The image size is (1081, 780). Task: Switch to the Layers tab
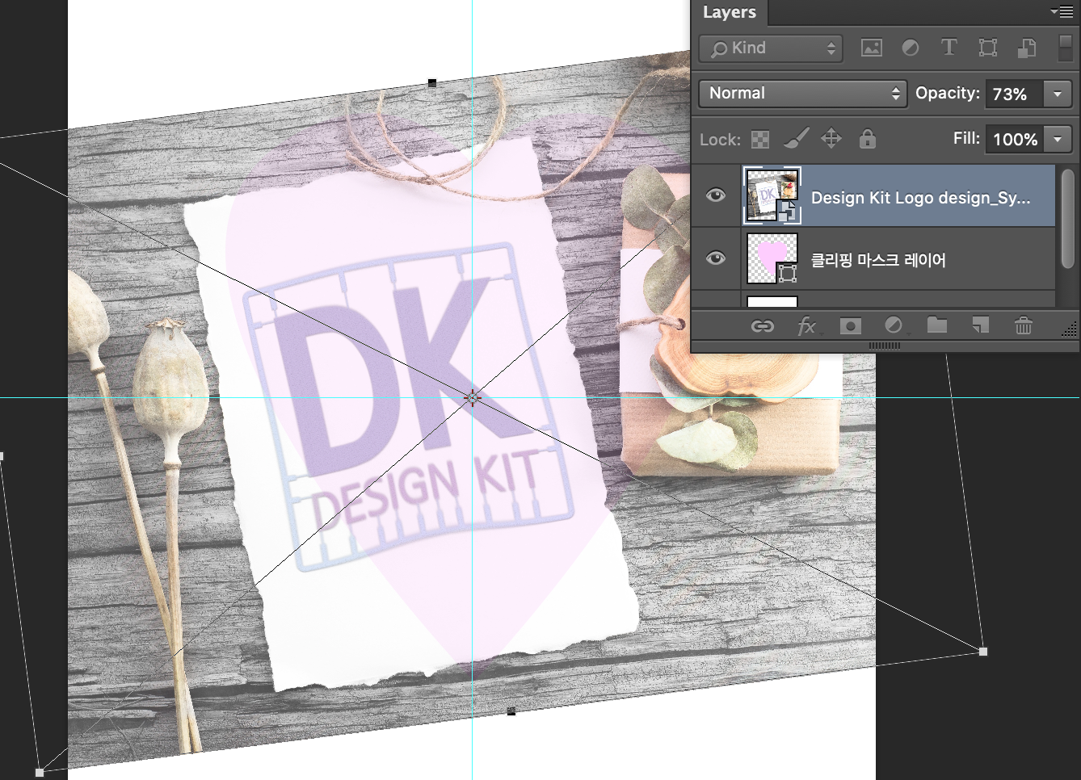coord(729,12)
